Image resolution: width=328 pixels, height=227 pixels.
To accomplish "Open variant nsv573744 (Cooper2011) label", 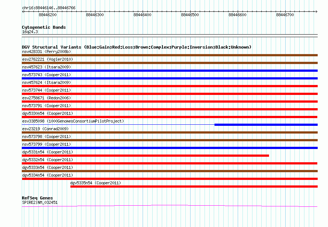I will click(x=46, y=90).
